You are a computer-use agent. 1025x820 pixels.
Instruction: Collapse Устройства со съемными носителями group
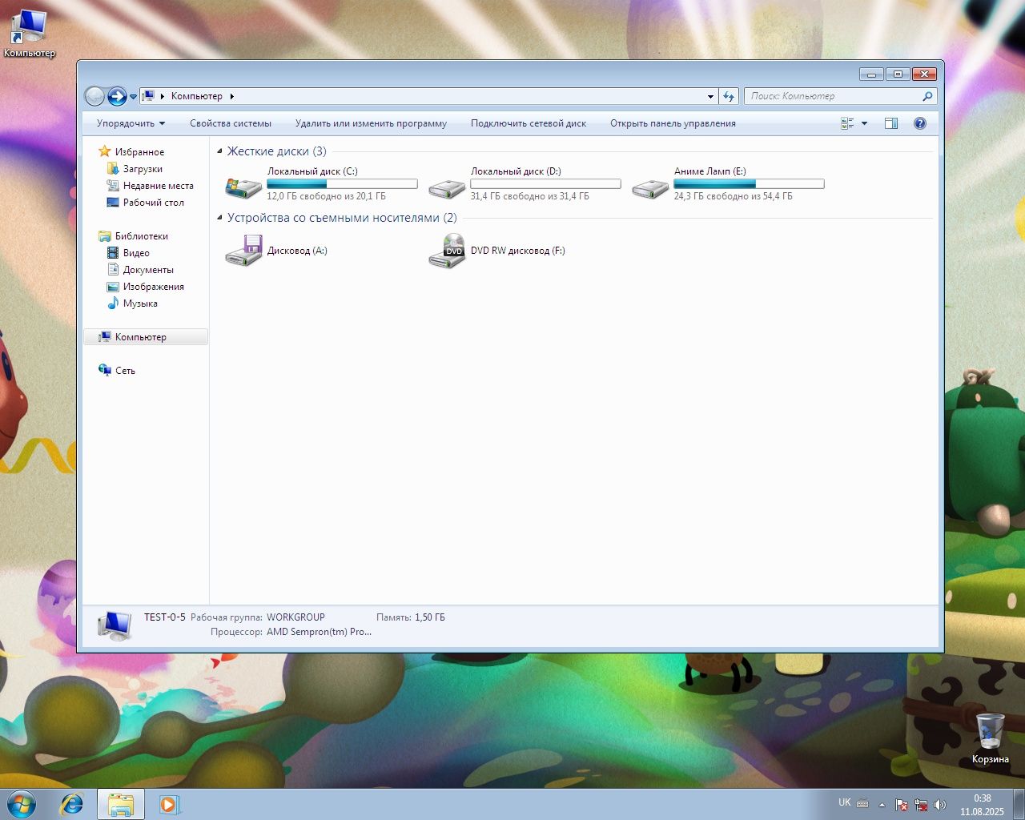click(220, 218)
